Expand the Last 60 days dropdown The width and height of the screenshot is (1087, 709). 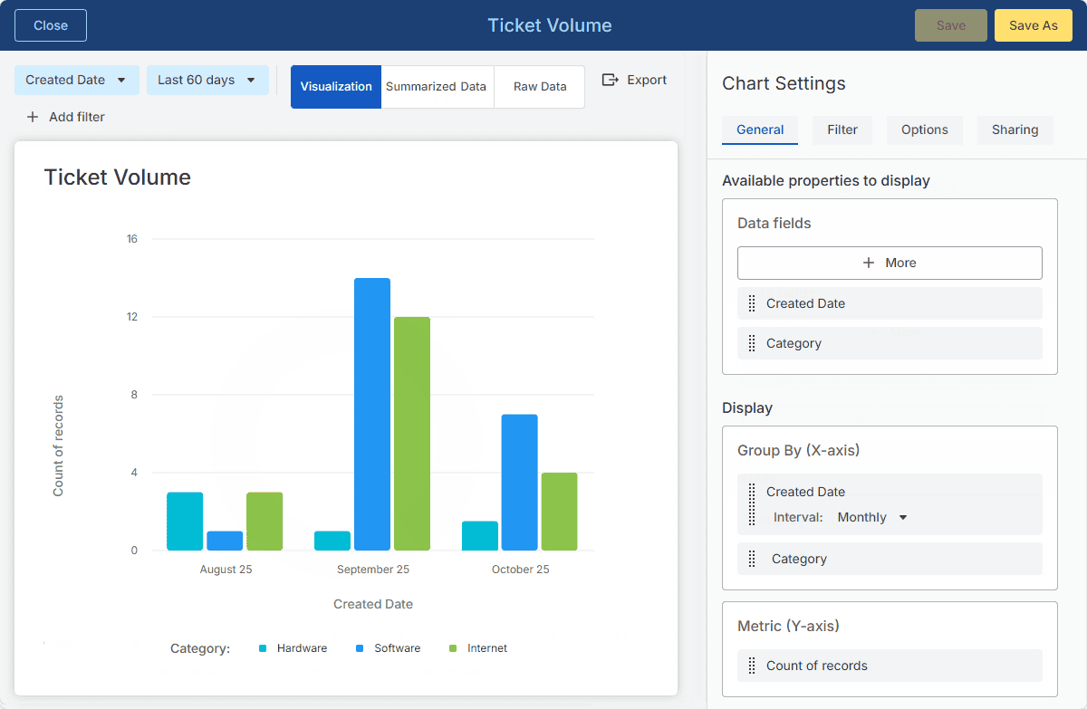point(207,80)
